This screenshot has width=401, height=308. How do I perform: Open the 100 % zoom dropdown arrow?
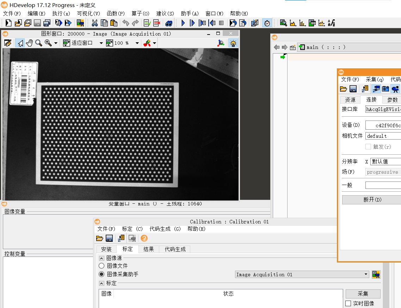coord(137,43)
